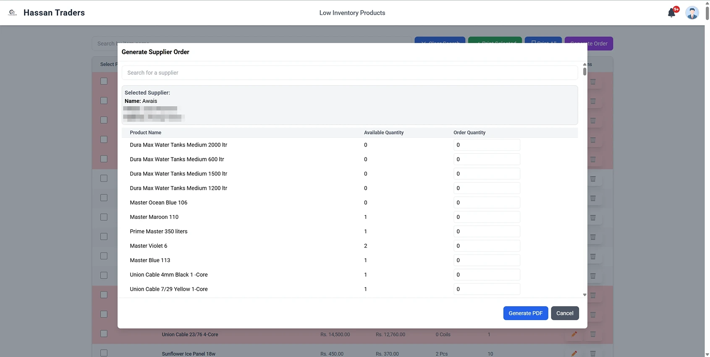Edit order quantity for Prime Master 350 liters

coord(487,231)
